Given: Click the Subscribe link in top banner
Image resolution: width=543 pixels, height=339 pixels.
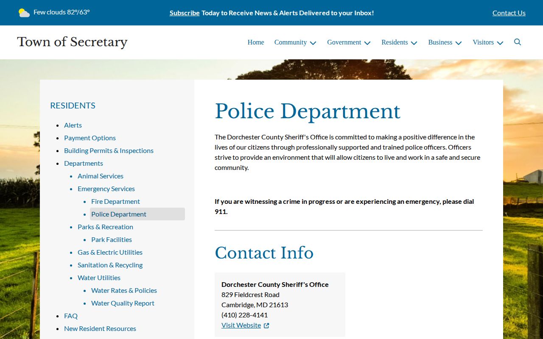Looking at the screenshot, I should [185, 13].
